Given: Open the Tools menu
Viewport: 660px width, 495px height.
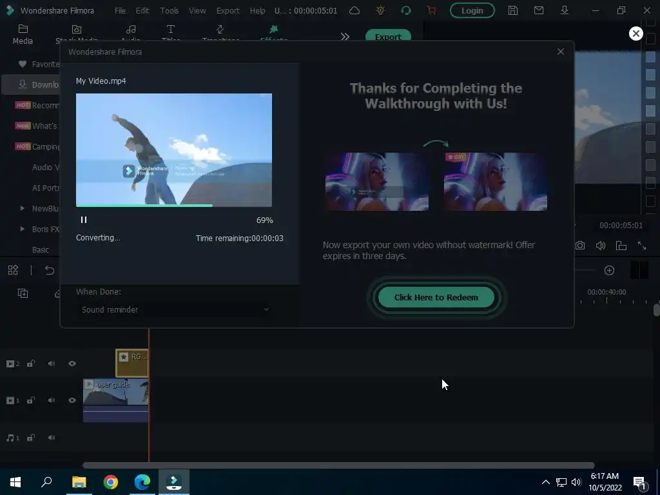Looking at the screenshot, I should point(170,10).
